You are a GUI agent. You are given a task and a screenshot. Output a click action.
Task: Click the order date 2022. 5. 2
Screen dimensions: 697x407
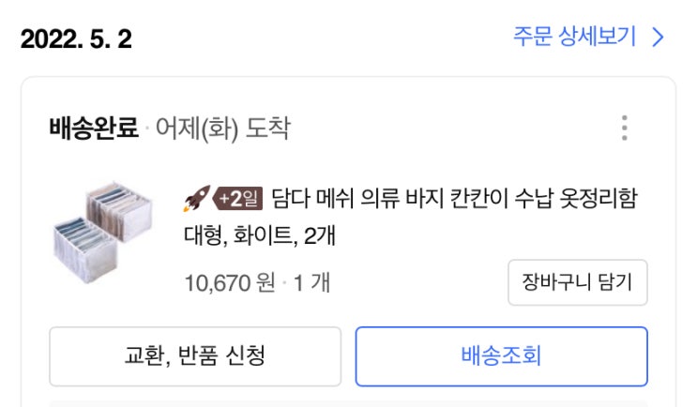(x=76, y=39)
